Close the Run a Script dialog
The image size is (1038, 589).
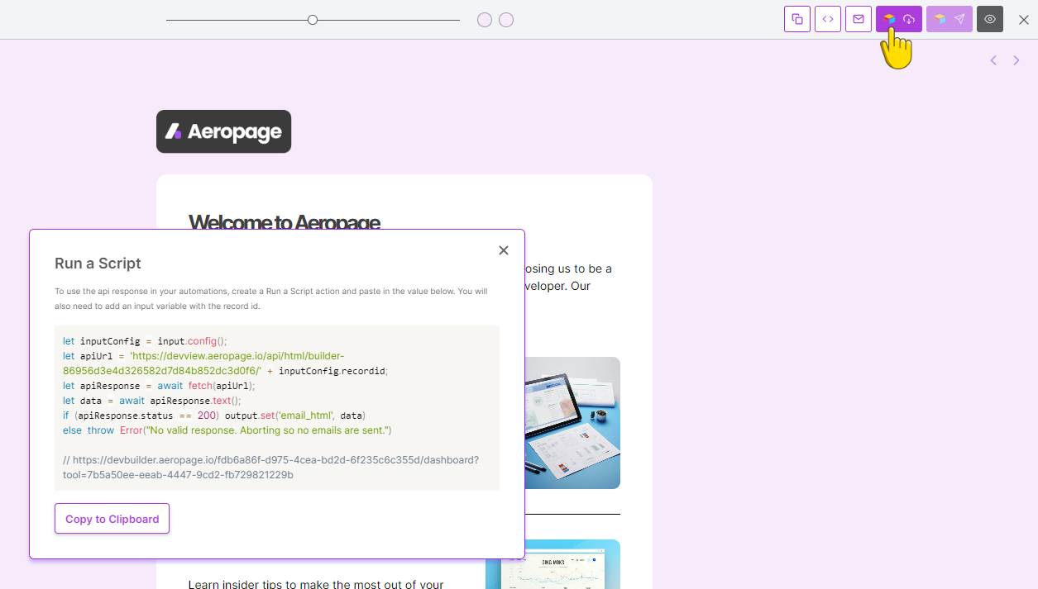504,250
